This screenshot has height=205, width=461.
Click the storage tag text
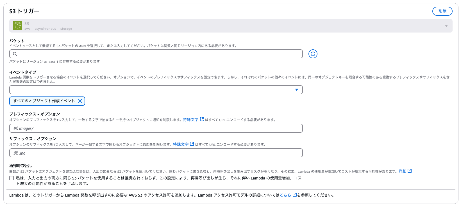tap(66, 29)
